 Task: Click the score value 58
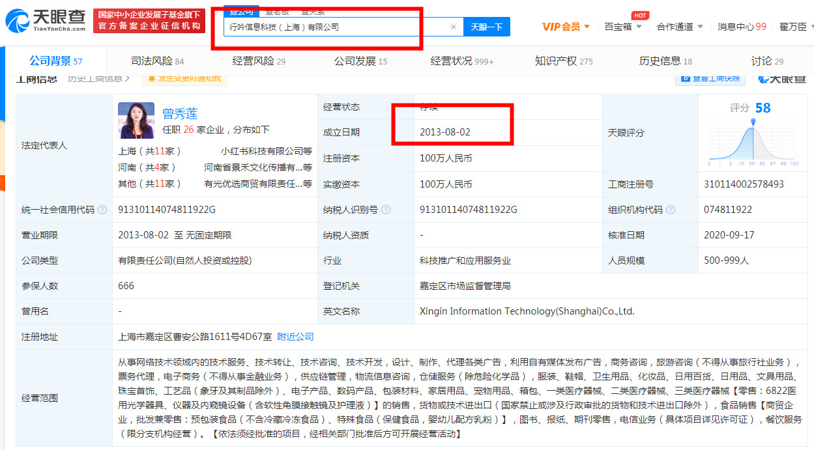(763, 108)
